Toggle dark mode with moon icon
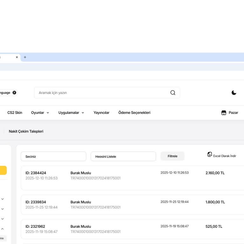244x244 pixels. point(234,93)
